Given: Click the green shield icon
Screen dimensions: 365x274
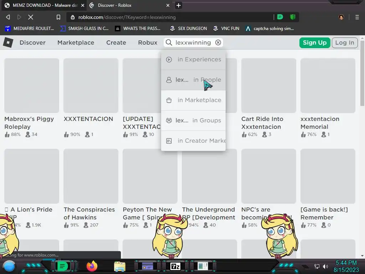Looking at the screenshot, I should 293,17.
